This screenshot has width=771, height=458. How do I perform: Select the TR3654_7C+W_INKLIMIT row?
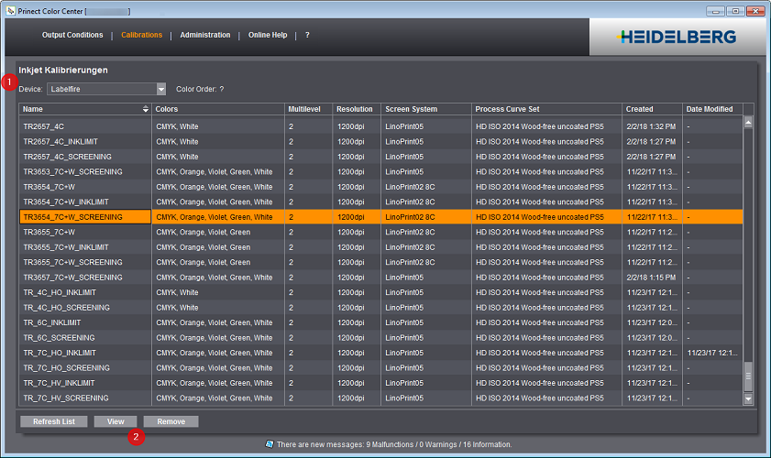pos(381,202)
